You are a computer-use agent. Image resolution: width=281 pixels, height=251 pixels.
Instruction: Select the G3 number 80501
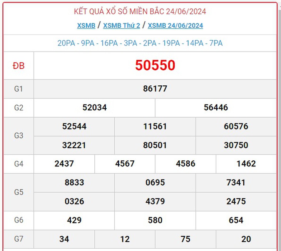tap(155, 145)
